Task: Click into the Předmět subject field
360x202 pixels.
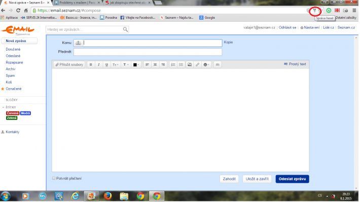Action: tap(148, 52)
